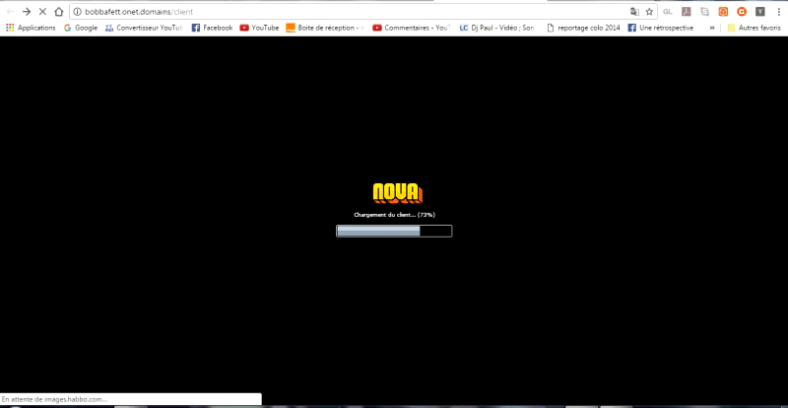Click the 'En attente de images.habbo.com' status text

click(x=54, y=399)
